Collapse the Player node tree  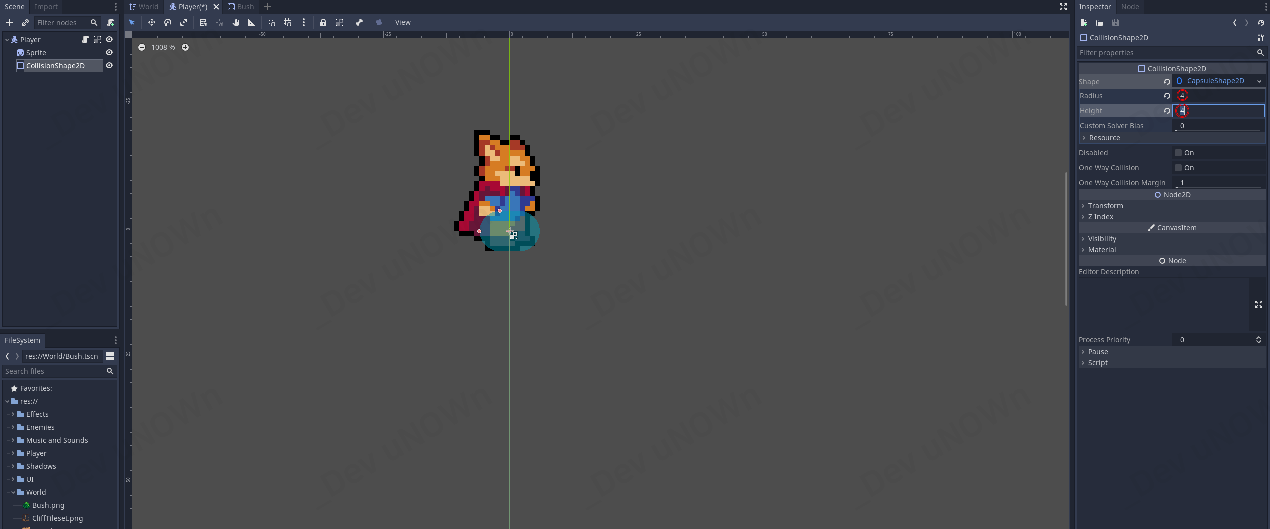tap(7, 40)
